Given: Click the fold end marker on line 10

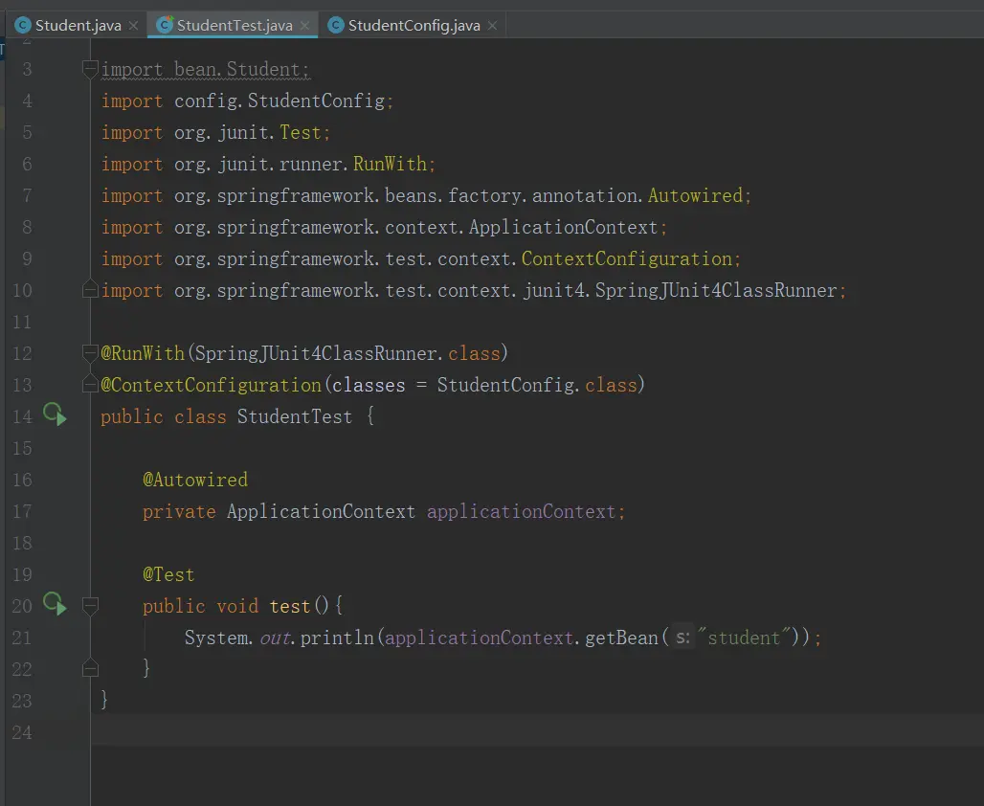Looking at the screenshot, I should pyautogui.click(x=90, y=289).
